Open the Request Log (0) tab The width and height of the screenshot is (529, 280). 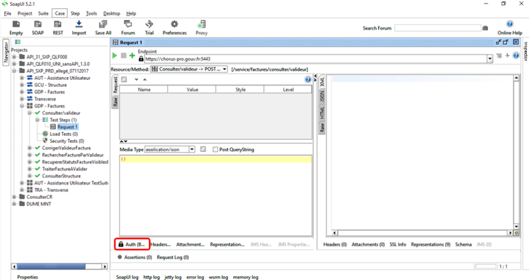173,257
